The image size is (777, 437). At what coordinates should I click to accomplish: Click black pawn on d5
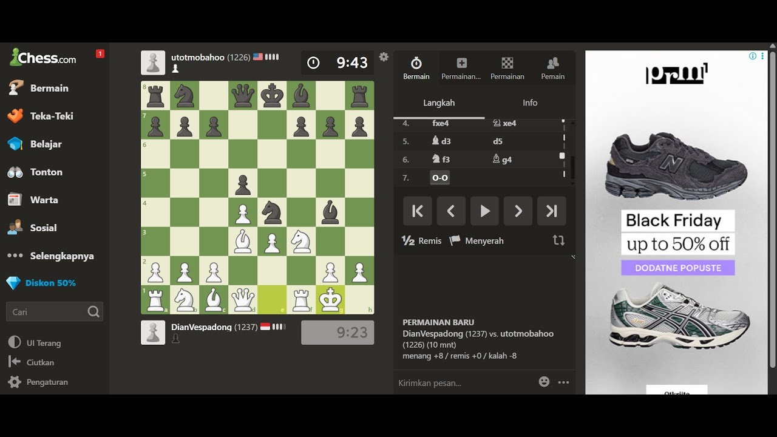pyautogui.click(x=243, y=183)
